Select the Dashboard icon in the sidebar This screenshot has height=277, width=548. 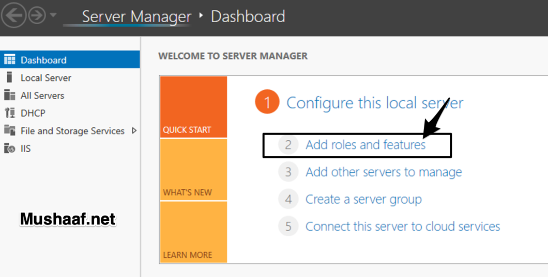(x=9, y=60)
